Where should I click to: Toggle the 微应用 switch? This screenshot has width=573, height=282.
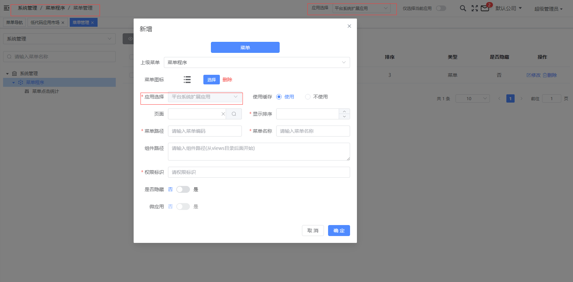(x=183, y=207)
